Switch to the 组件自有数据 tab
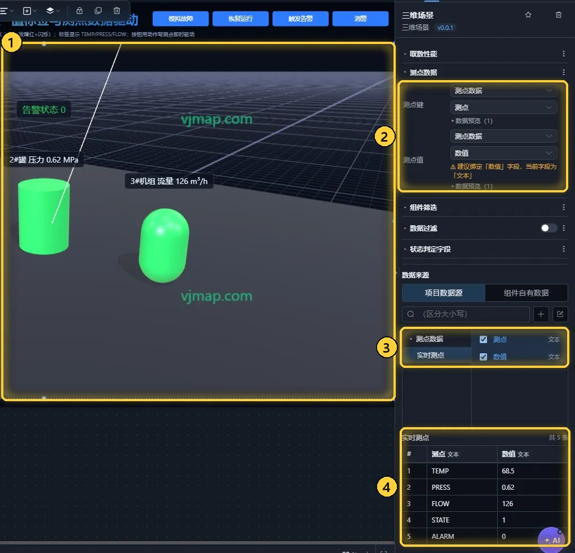This screenshot has width=575, height=553. tap(526, 293)
